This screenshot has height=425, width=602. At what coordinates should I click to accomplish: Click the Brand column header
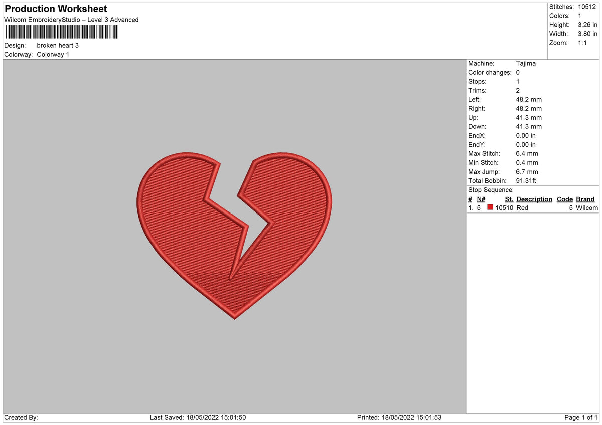pos(585,199)
